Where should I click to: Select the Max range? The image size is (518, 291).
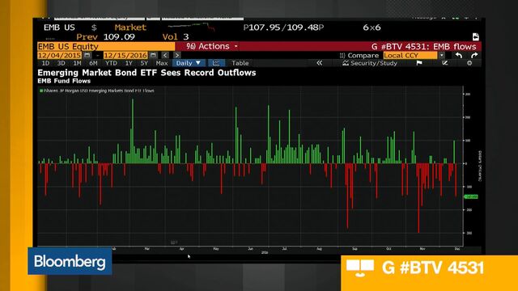coord(162,63)
